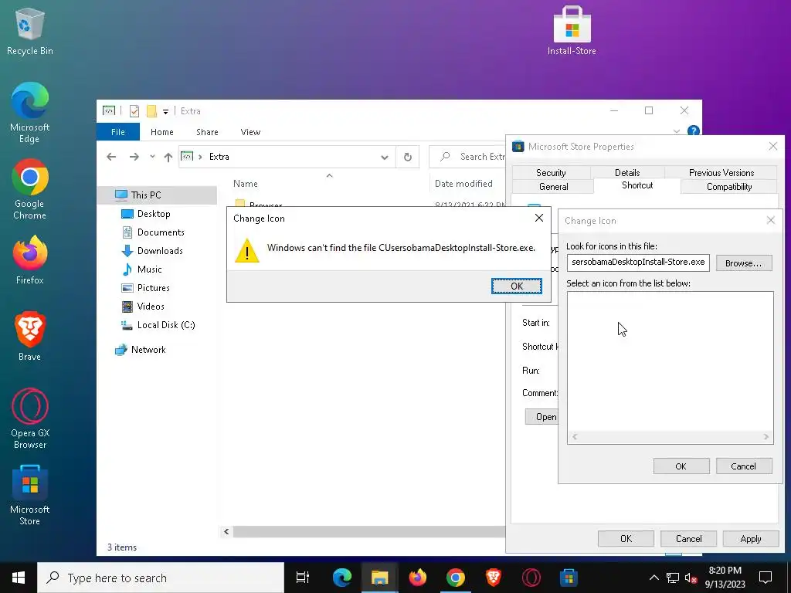Open the Share ribbon tab
791x593 pixels.
(x=207, y=132)
